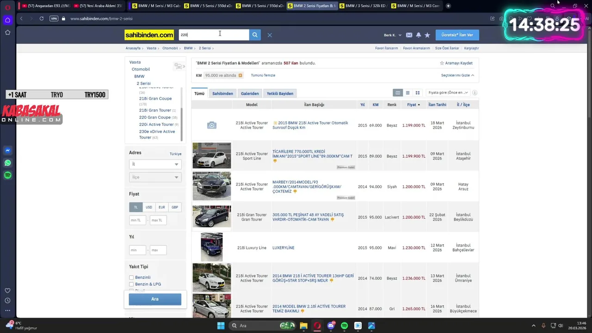
Task: Open Messenger in Opera sidebar
Action: click(x=7, y=150)
